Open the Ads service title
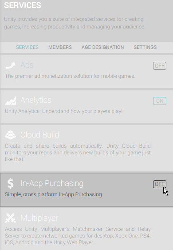This screenshot has width=173, height=250. 27,65
